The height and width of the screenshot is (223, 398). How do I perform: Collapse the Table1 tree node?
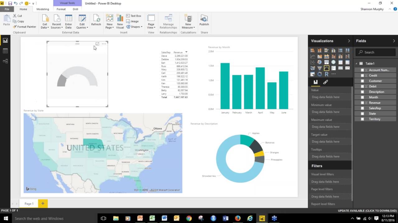point(357,63)
